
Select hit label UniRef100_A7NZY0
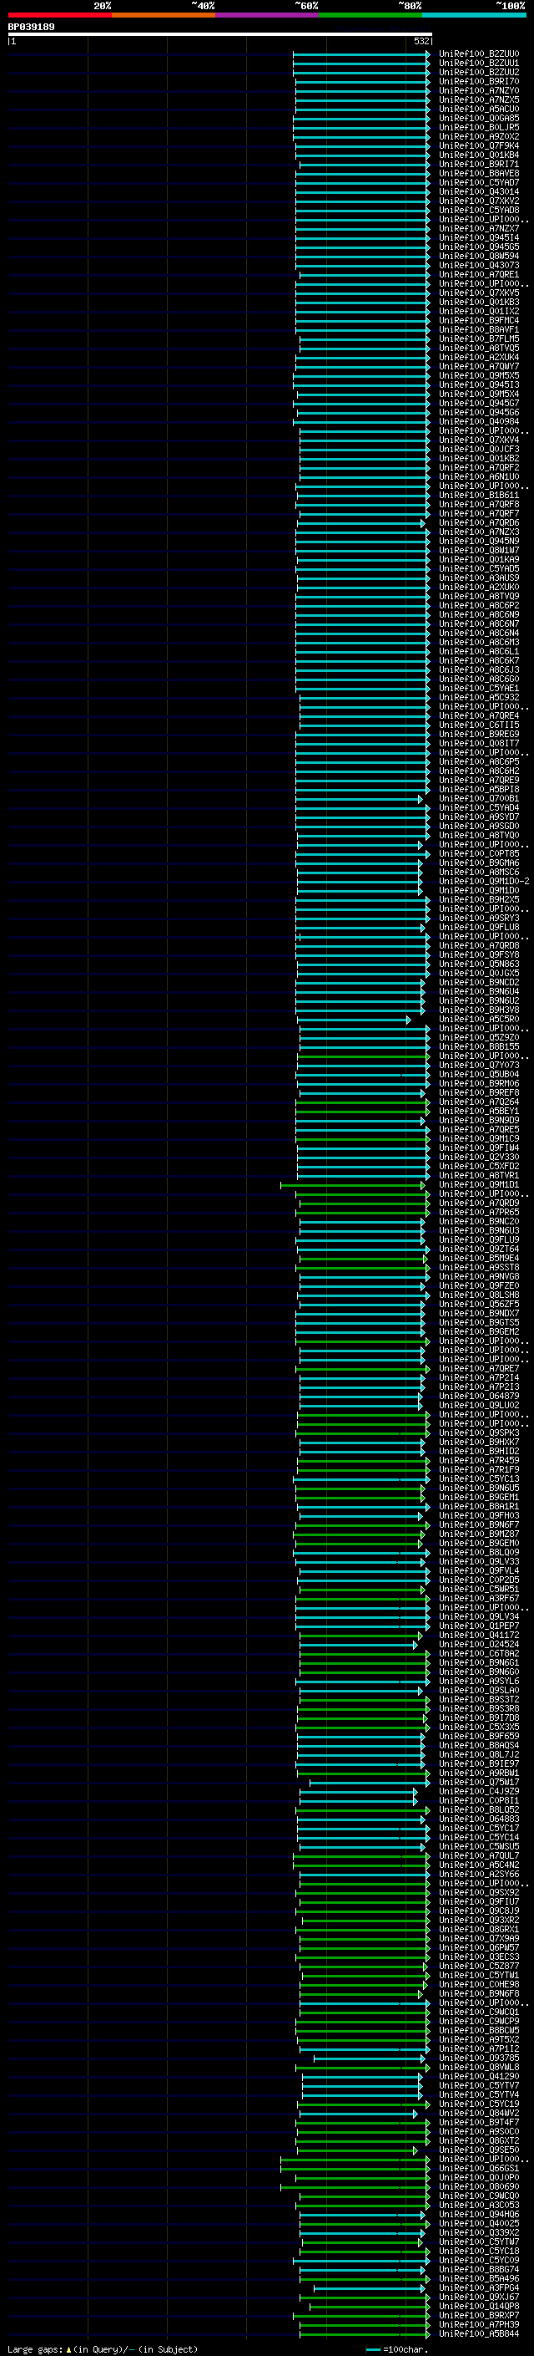[x=479, y=90]
